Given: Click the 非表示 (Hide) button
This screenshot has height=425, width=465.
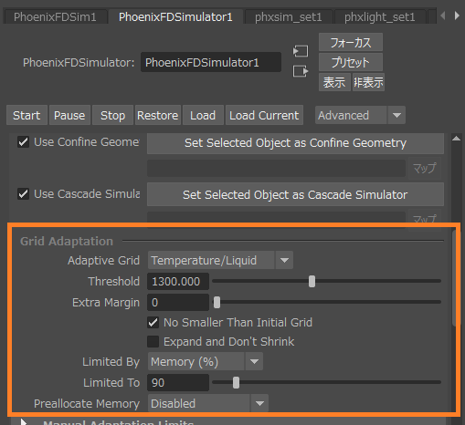Looking at the screenshot, I should tap(368, 82).
